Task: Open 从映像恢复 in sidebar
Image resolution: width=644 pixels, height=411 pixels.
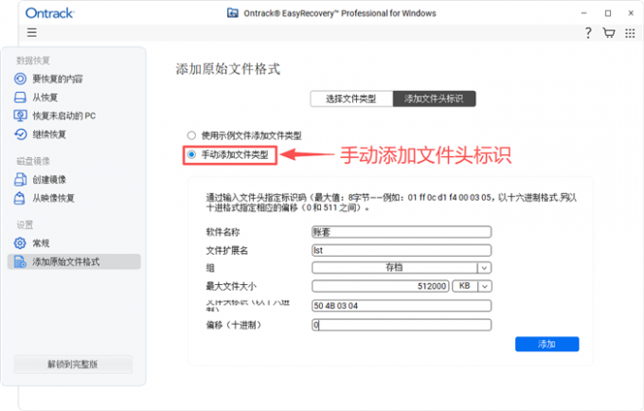Action: (53, 198)
